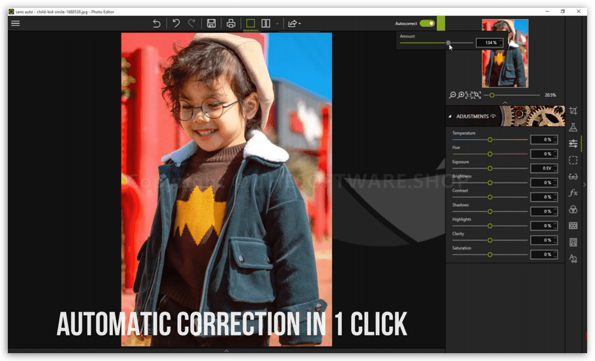Open the compare view options dropdown arrow
Viewport: 595px width, 361px height.
pyautogui.click(x=277, y=24)
